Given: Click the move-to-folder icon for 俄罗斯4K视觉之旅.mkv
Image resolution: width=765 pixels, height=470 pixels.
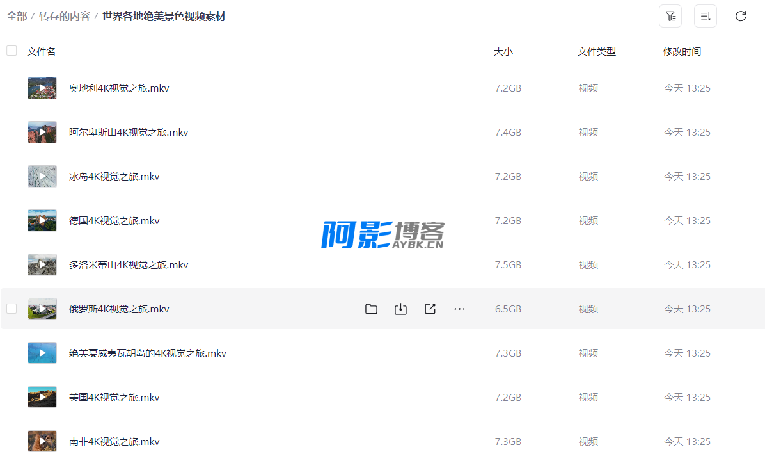Looking at the screenshot, I should (x=371, y=309).
